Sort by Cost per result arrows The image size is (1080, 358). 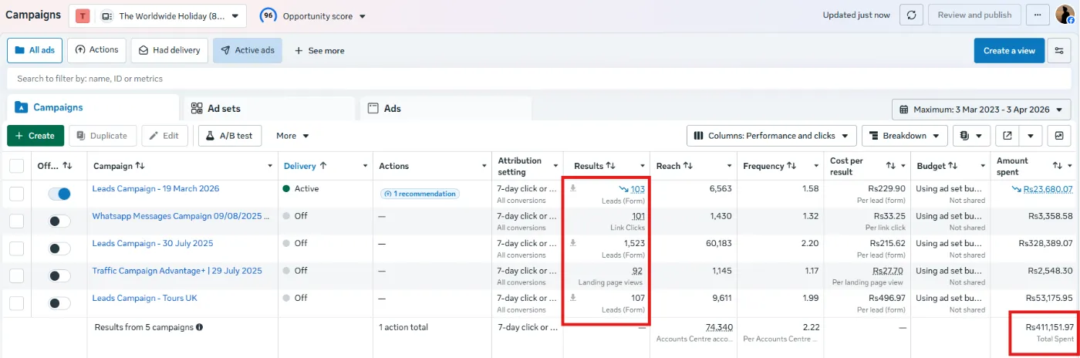point(891,166)
